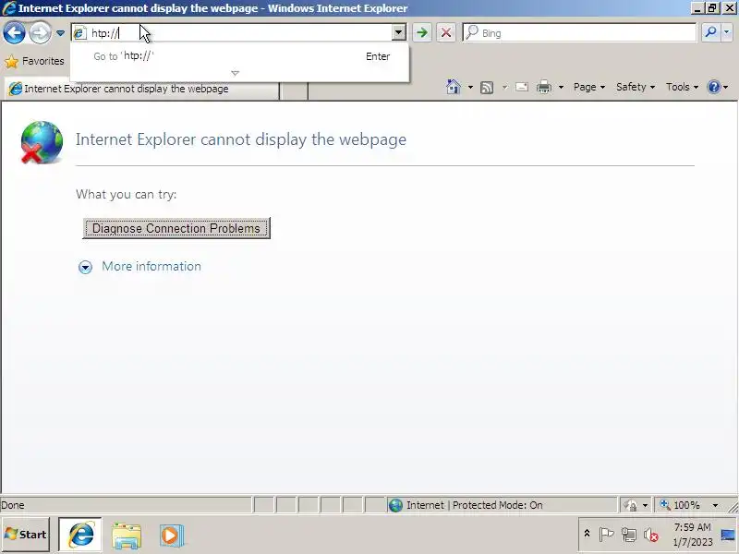
Task: Open the Home button dropdown arrow
Action: (470, 88)
